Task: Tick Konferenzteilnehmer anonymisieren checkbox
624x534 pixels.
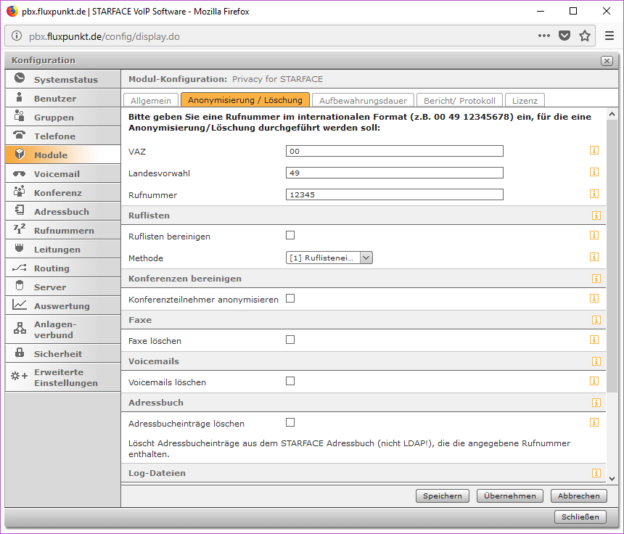Action: (x=290, y=298)
